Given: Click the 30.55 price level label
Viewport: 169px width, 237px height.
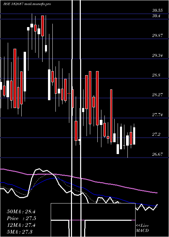Looking at the screenshot, I should coord(158,10).
